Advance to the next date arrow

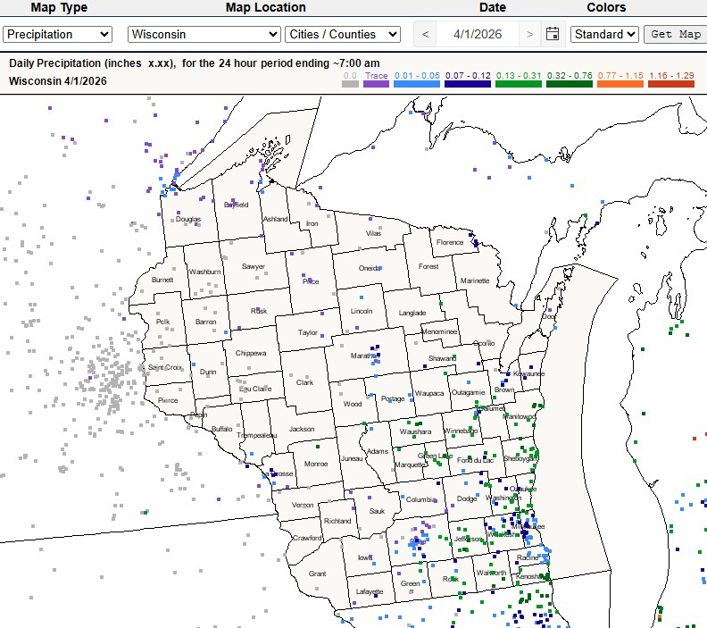[x=530, y=34]
